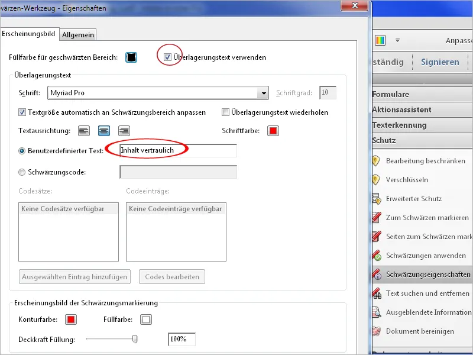Screen dimensions: 473x355
Task: Choose Dokument bereinigen command
Action: click(420, 331)
